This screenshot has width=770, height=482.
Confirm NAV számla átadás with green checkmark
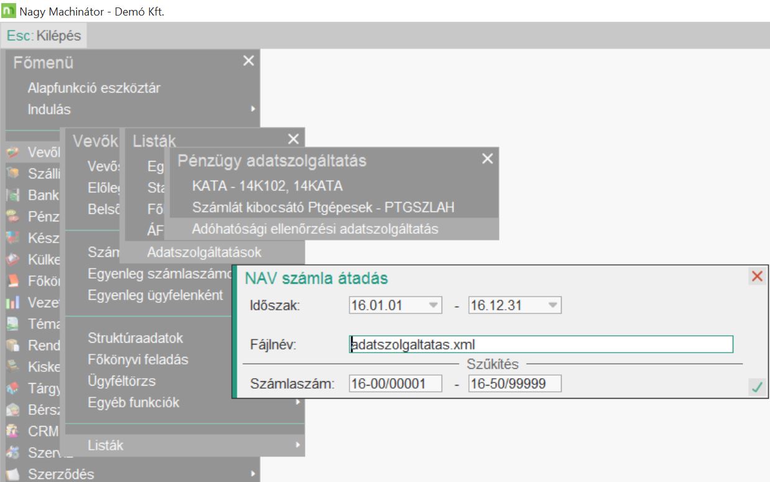coord(757,387)
